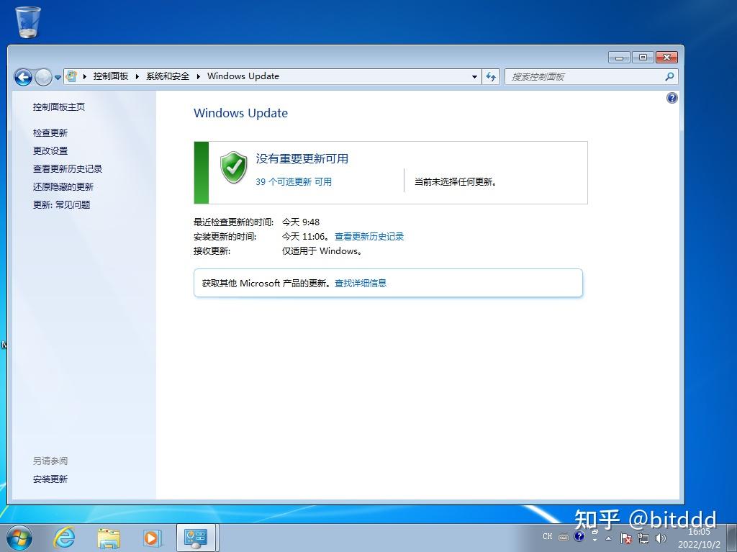
Task: Click the language bar restore icon
Action: (x=595, y=532)
